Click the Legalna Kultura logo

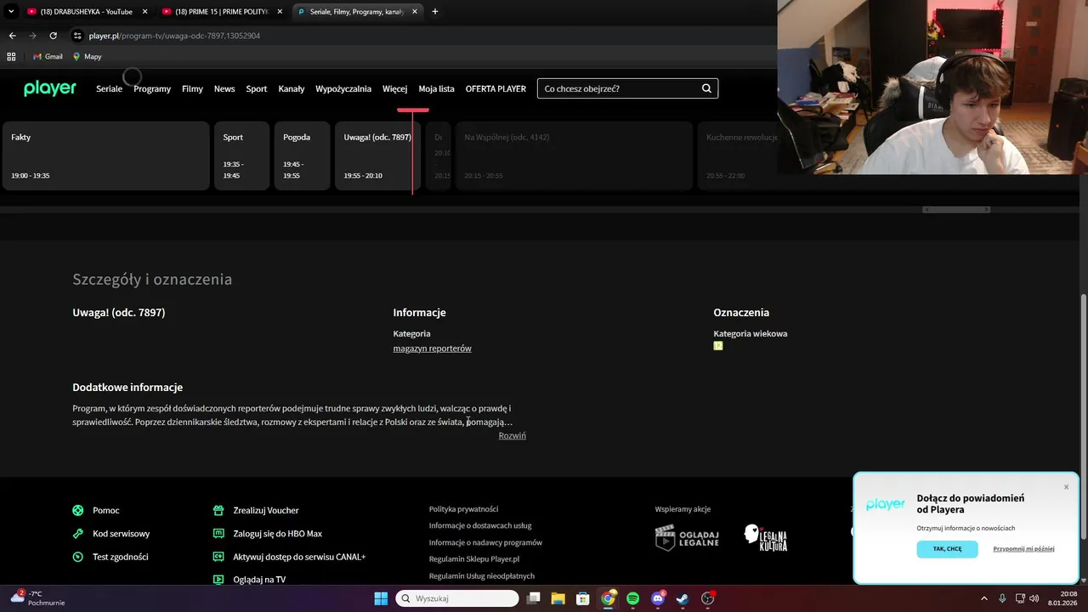(766, 537)
